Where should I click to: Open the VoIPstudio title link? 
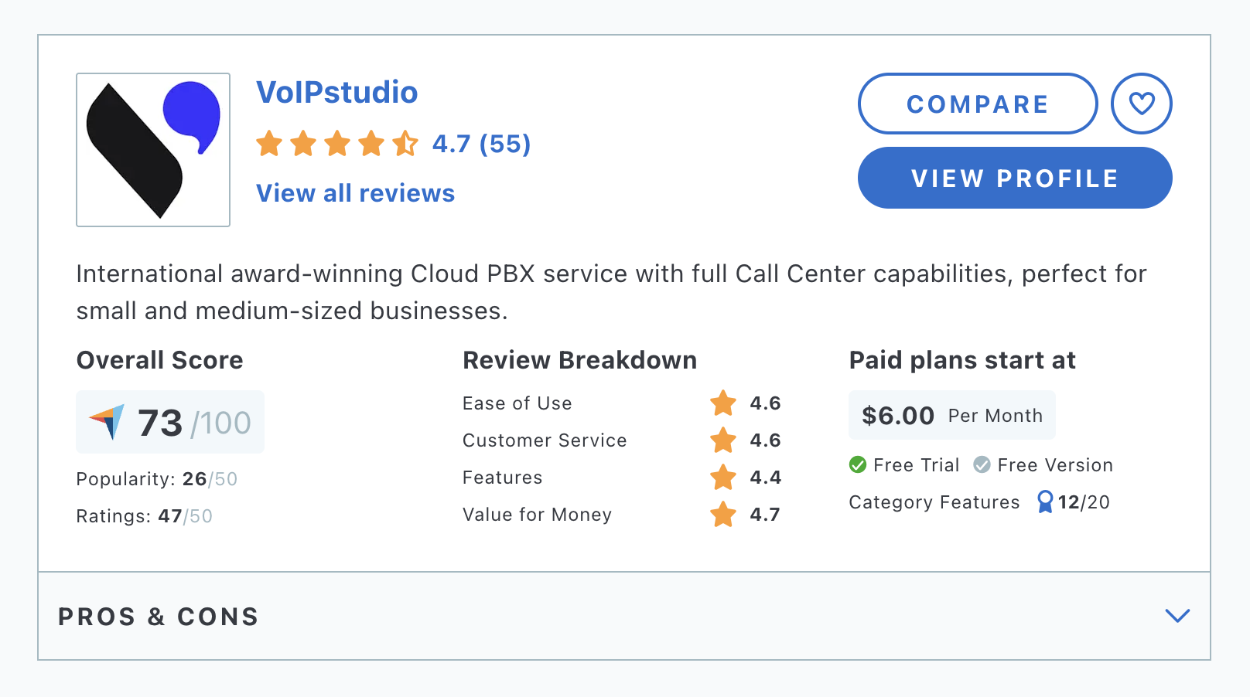337,93
